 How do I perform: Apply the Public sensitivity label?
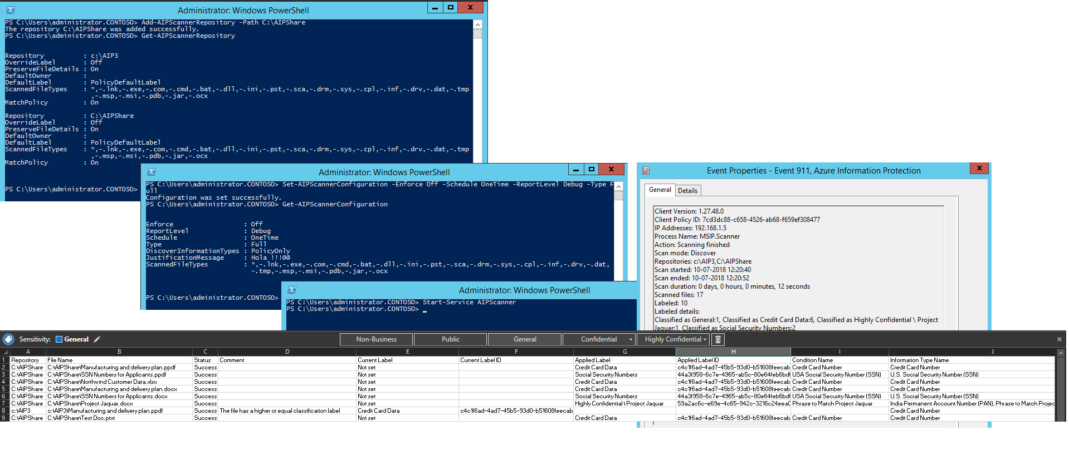tap(451, 339)
